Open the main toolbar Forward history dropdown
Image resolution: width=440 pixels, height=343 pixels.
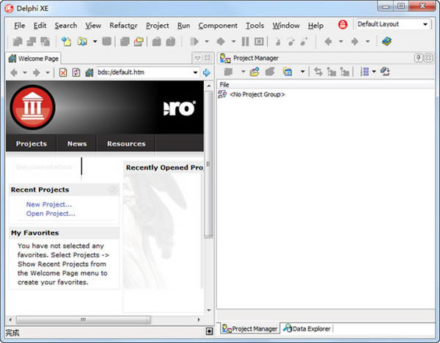(x=367, y=42)
